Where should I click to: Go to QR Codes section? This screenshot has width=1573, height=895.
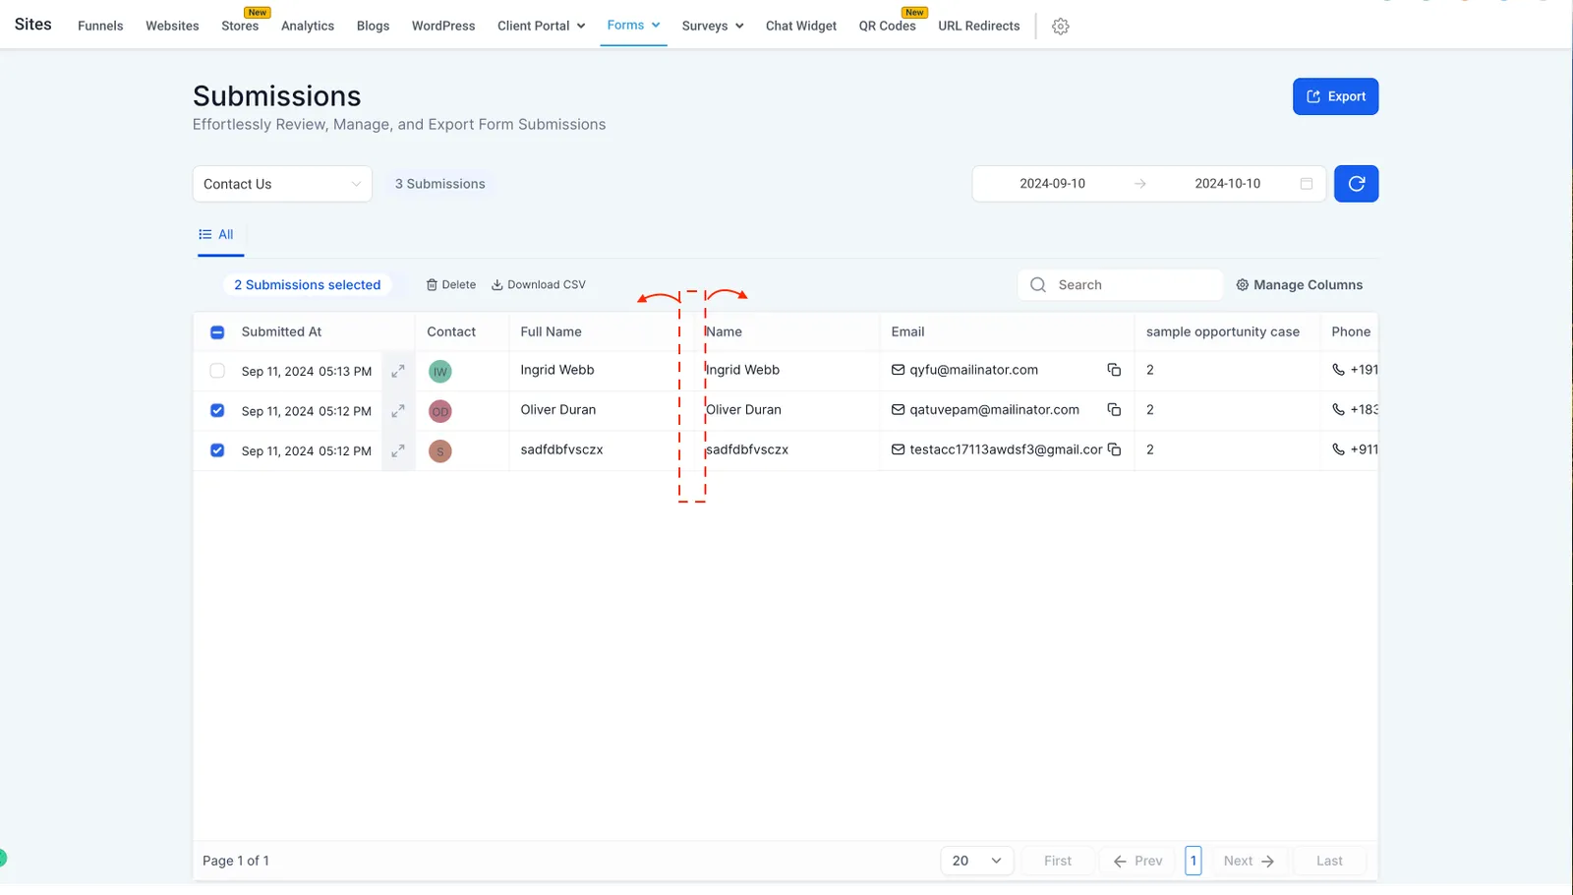887,26
